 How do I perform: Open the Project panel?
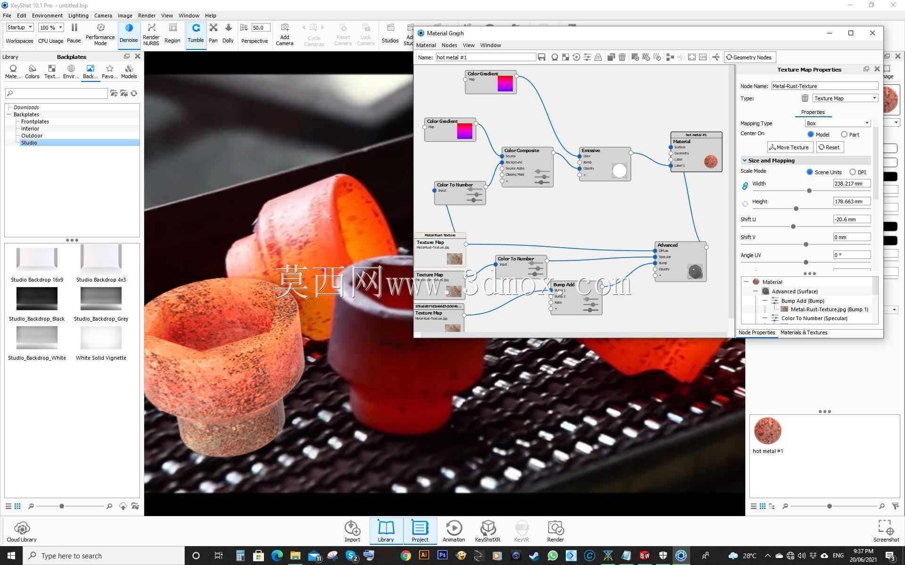[x=420, y=531]
